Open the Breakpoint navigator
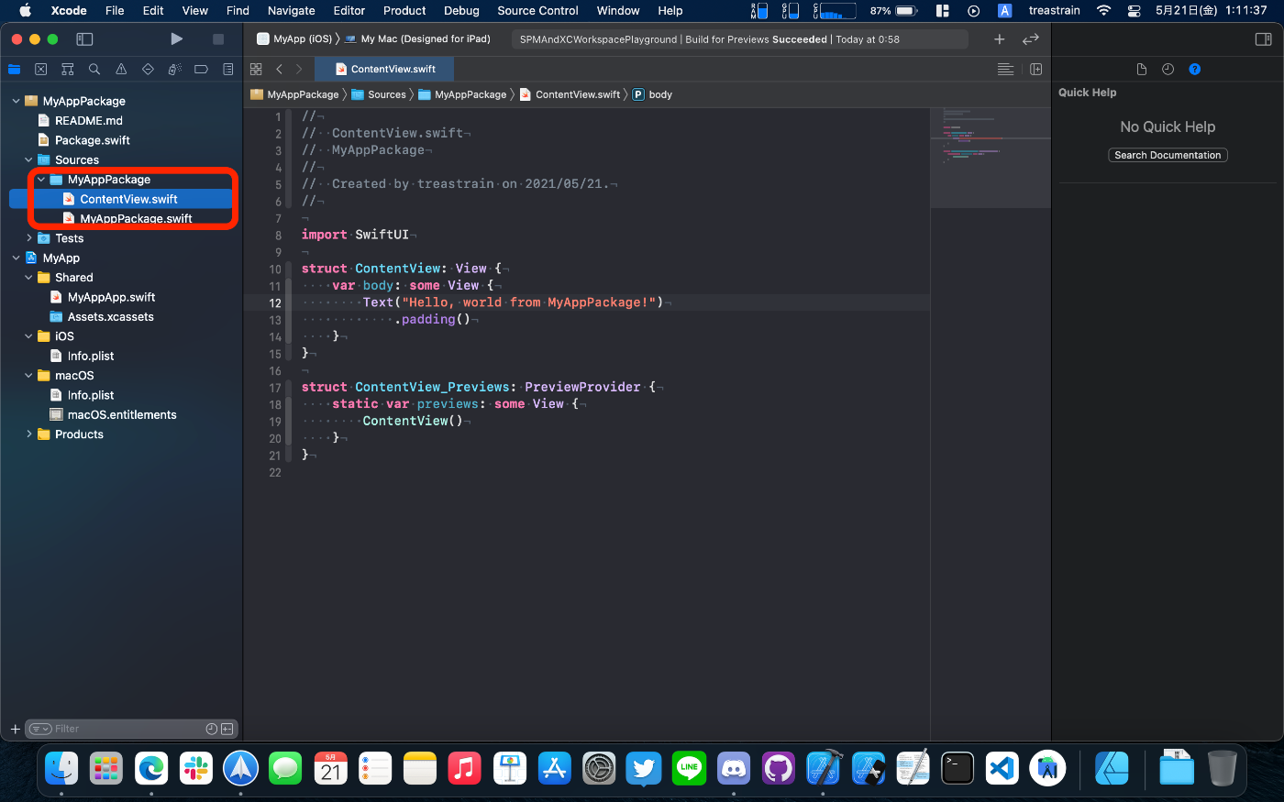 tap(201, 70)
